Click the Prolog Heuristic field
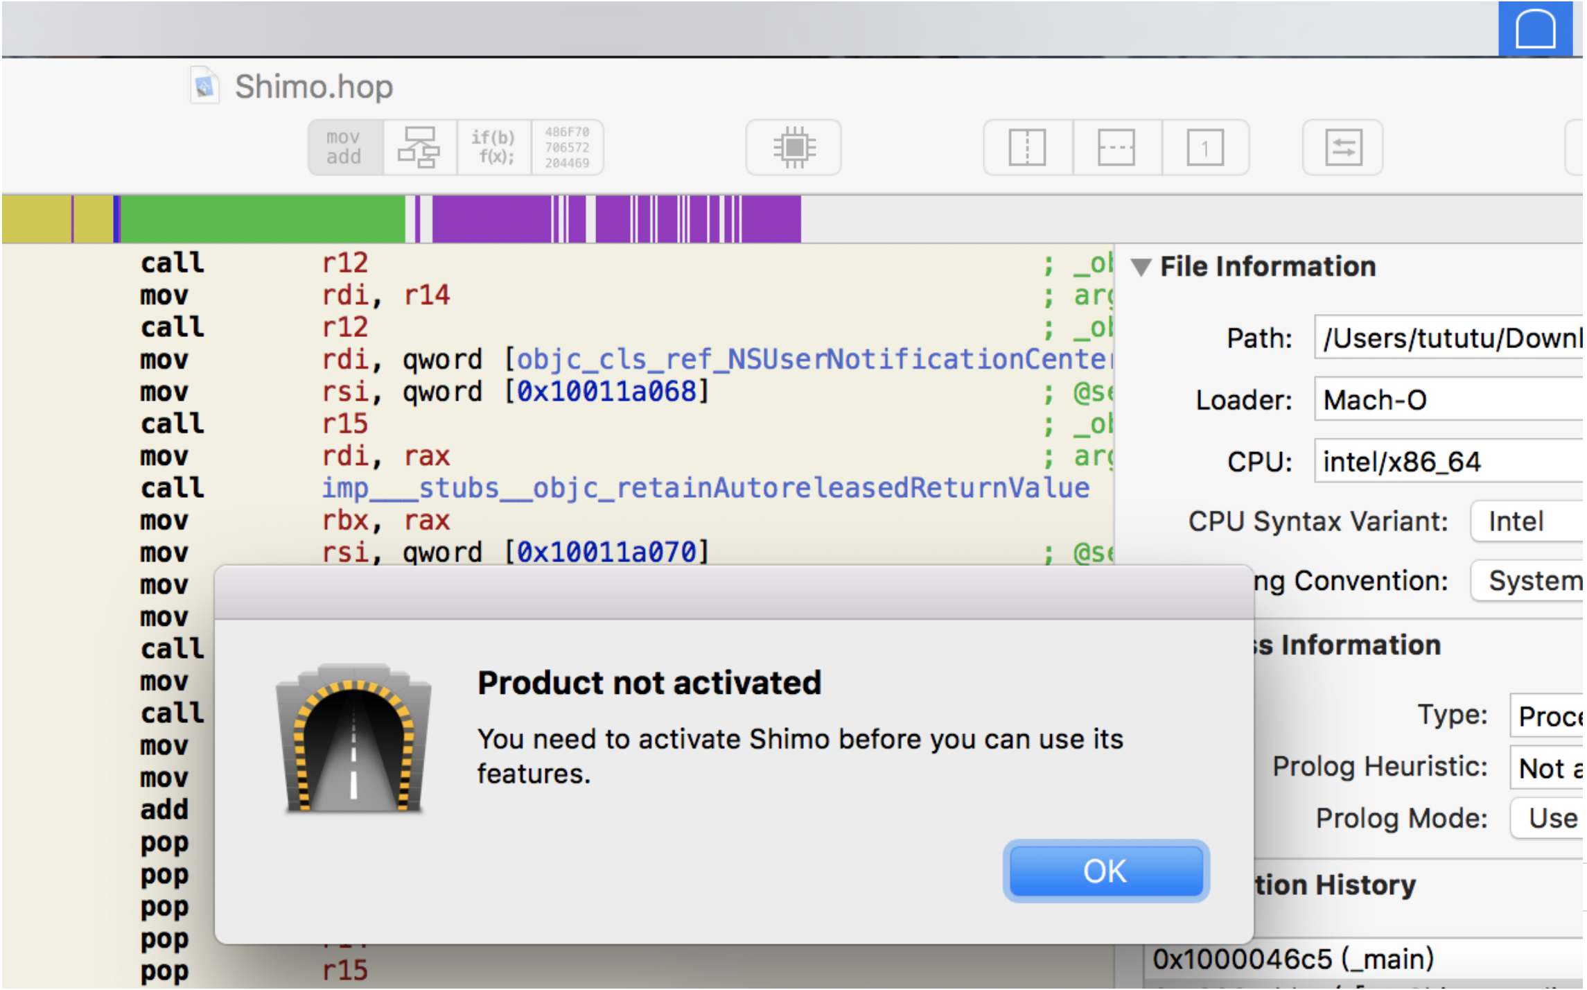Viewport: 1587px width, 990px height. pos(1547,767)
